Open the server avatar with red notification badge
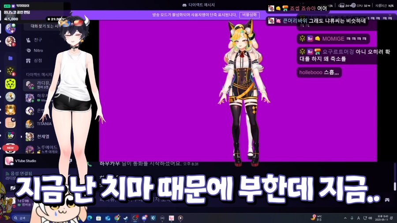The image size is (397, 223). (11, 41)
